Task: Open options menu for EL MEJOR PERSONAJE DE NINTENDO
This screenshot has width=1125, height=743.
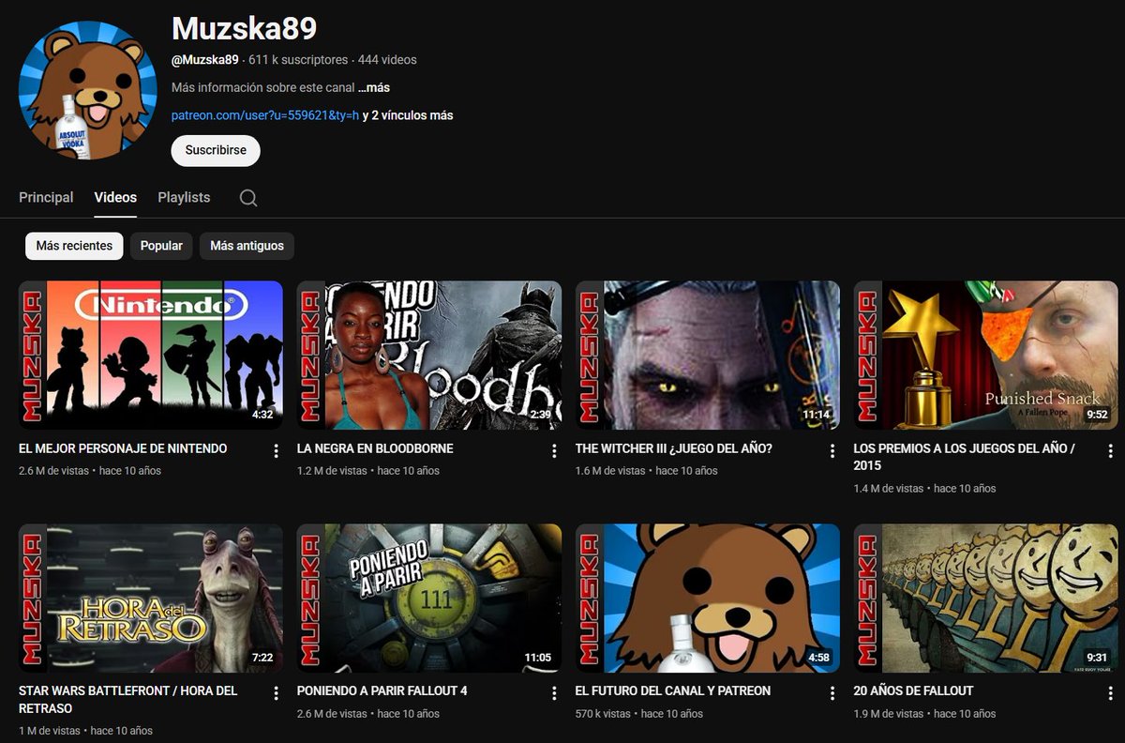Action: click(x=276, y=451)
